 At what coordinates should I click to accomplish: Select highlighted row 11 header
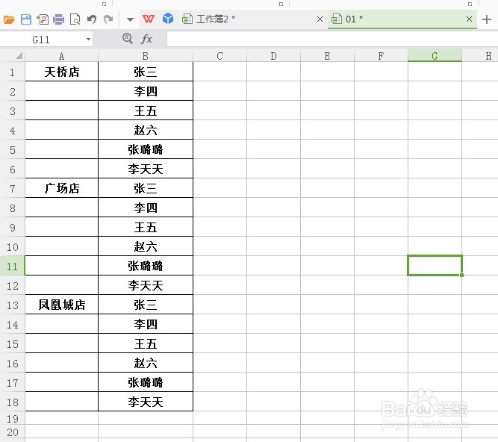coord(13,267)
